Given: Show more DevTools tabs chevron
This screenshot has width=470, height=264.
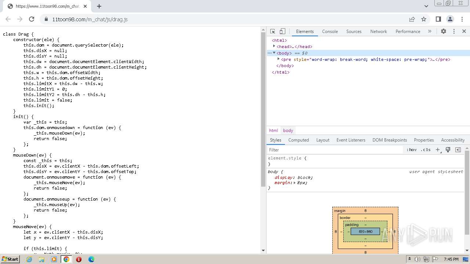Looking at the screenshot, I should 430,32.
